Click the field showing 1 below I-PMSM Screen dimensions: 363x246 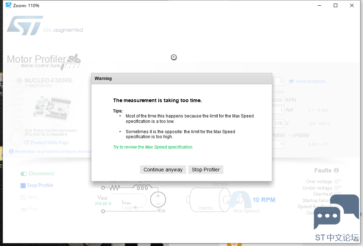[278, 144]
